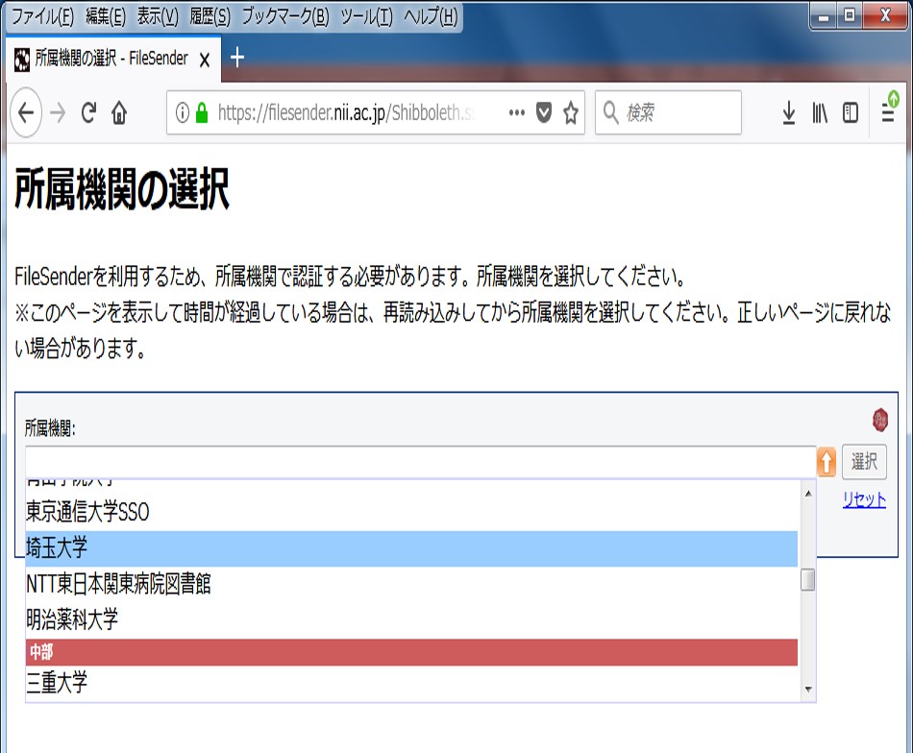Maximize the browser window
This screenshot has width=913, height=753.
(x=851, y=15)
